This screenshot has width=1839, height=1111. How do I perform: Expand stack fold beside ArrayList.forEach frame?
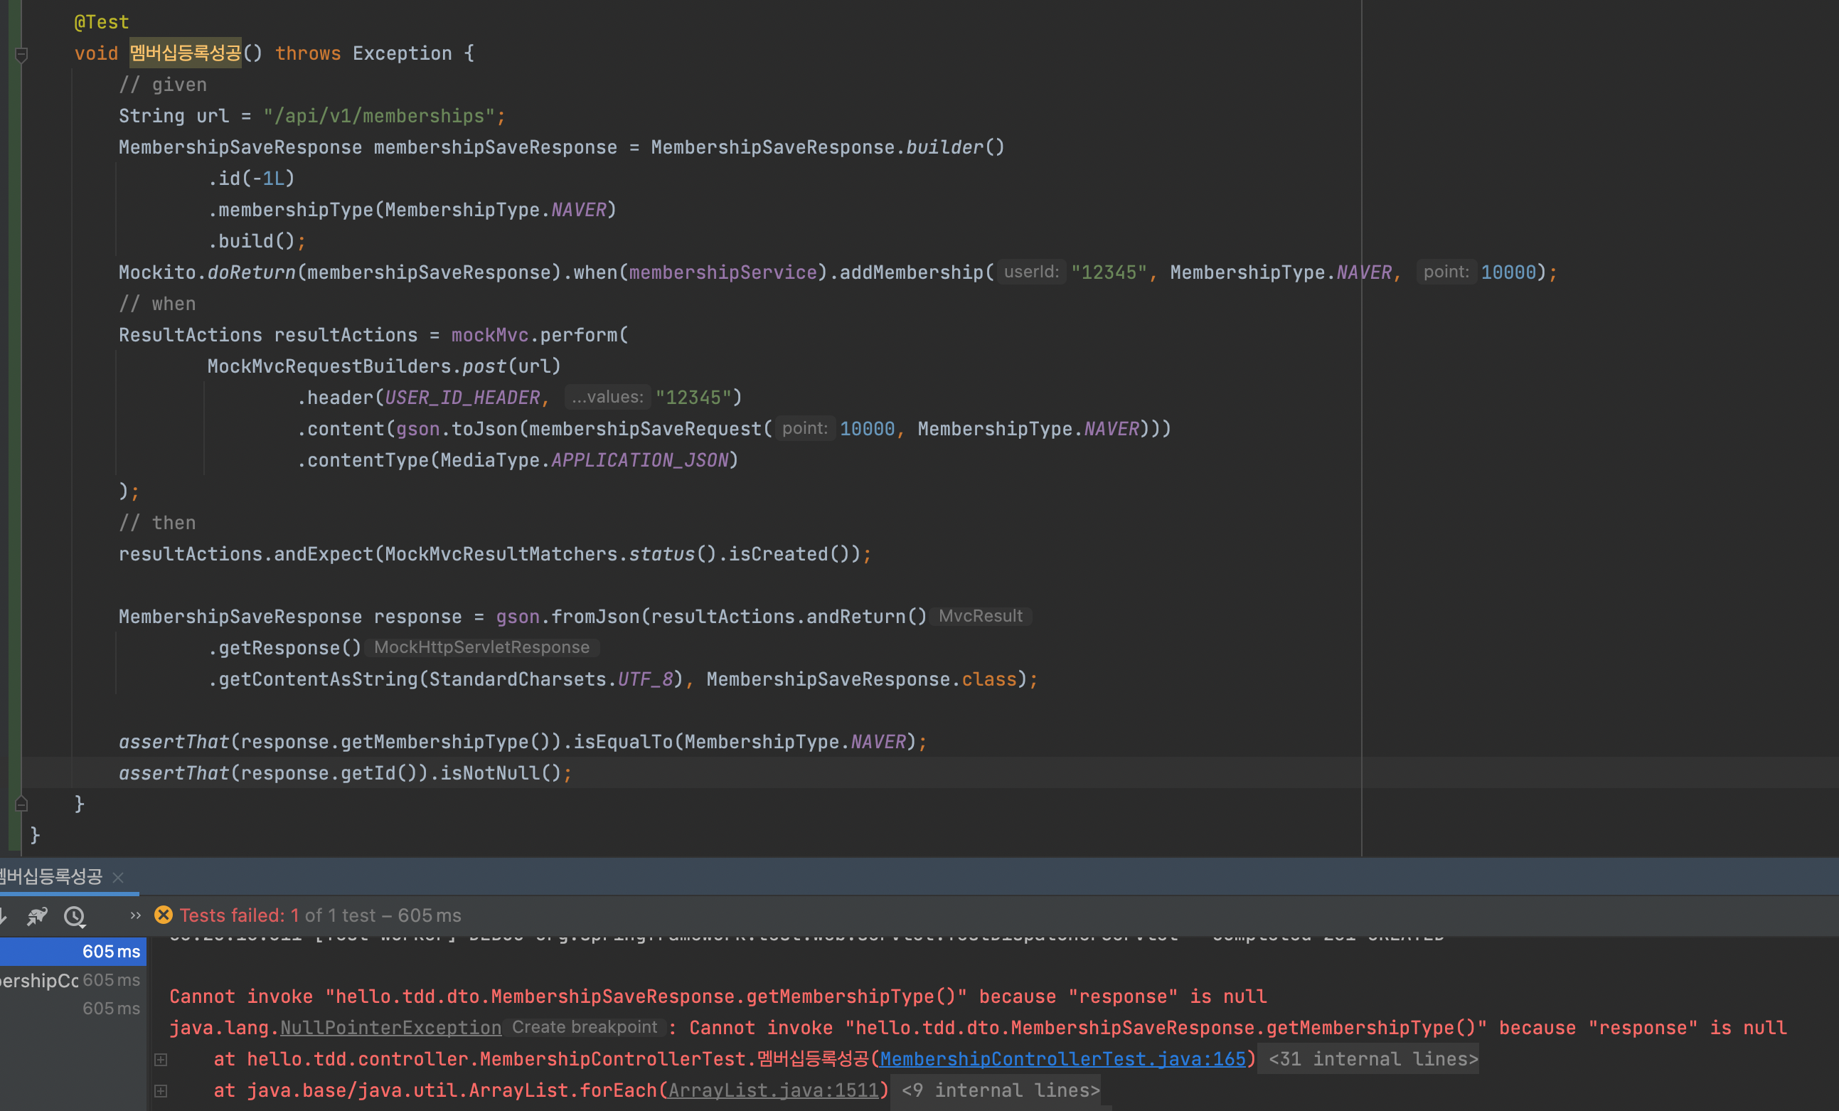tap(161, 1091)
